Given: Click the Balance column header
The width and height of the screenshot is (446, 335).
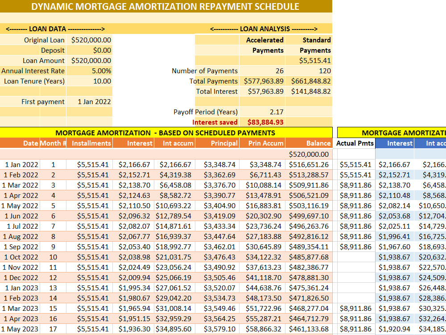Looking at the screenshot, I should click(x=309, y=143).
